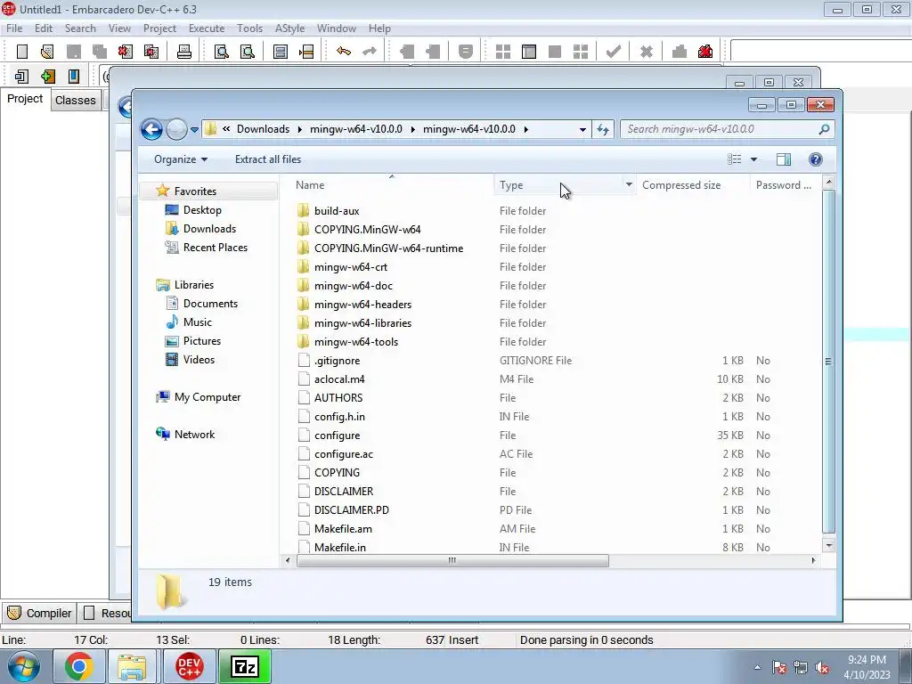
Task: Open the Search menu in Dev-C++
Action: tap(80, 28)
